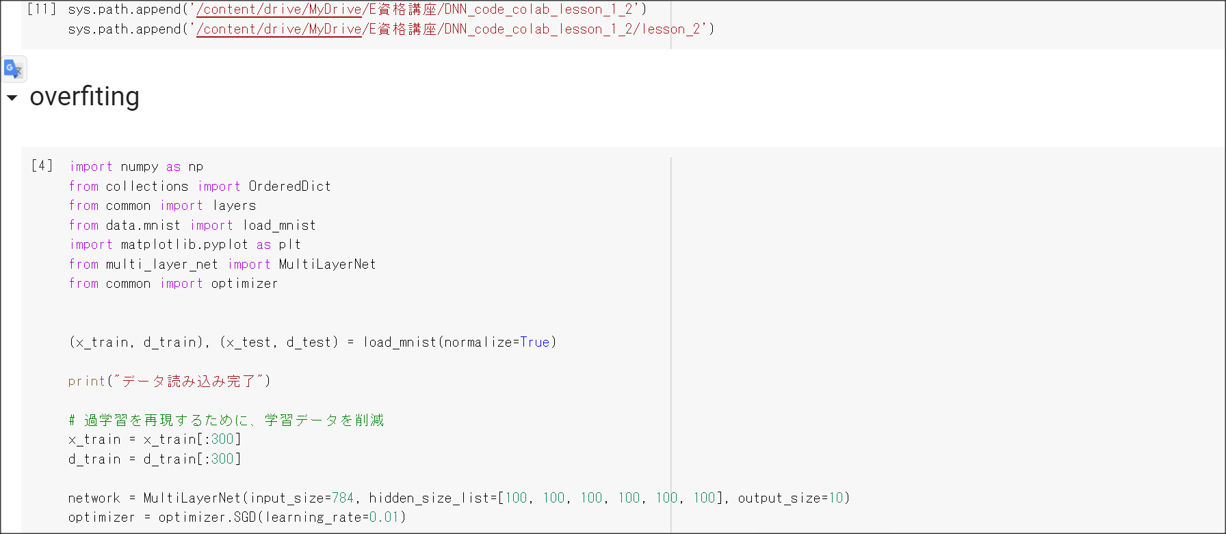Screen dimensions: 1226x534
Task: Click the 'from data.mnist import load_mnist' line
Action: pos(192,225)
